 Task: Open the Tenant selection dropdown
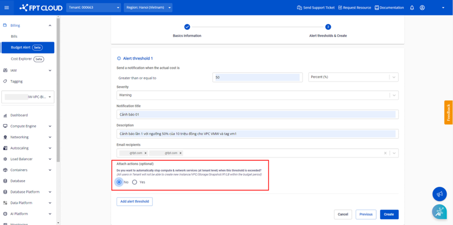point(94,8)
